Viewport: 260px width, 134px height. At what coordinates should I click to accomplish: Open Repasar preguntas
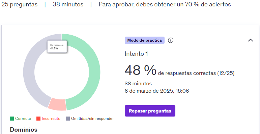[150, 111]
